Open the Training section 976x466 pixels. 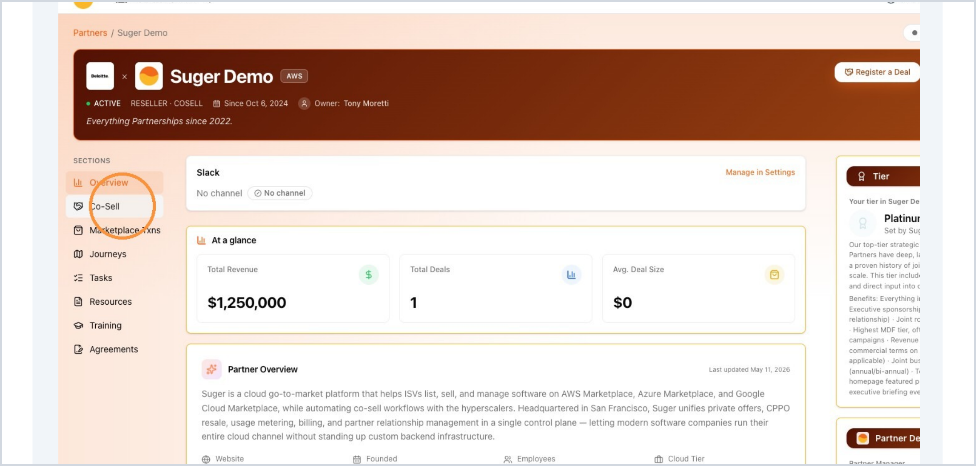tap(114, 326)
